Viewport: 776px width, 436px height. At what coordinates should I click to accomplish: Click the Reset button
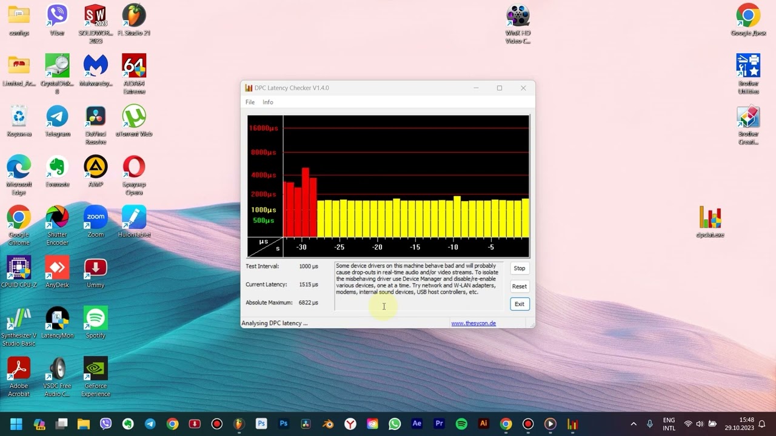tap(520, 286)
